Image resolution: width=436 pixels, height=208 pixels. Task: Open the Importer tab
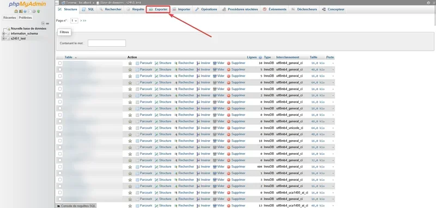point(181,9)
